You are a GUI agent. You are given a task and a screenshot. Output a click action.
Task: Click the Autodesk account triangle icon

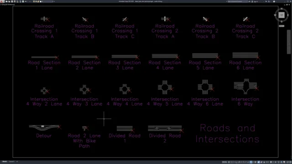pos(269,1)
